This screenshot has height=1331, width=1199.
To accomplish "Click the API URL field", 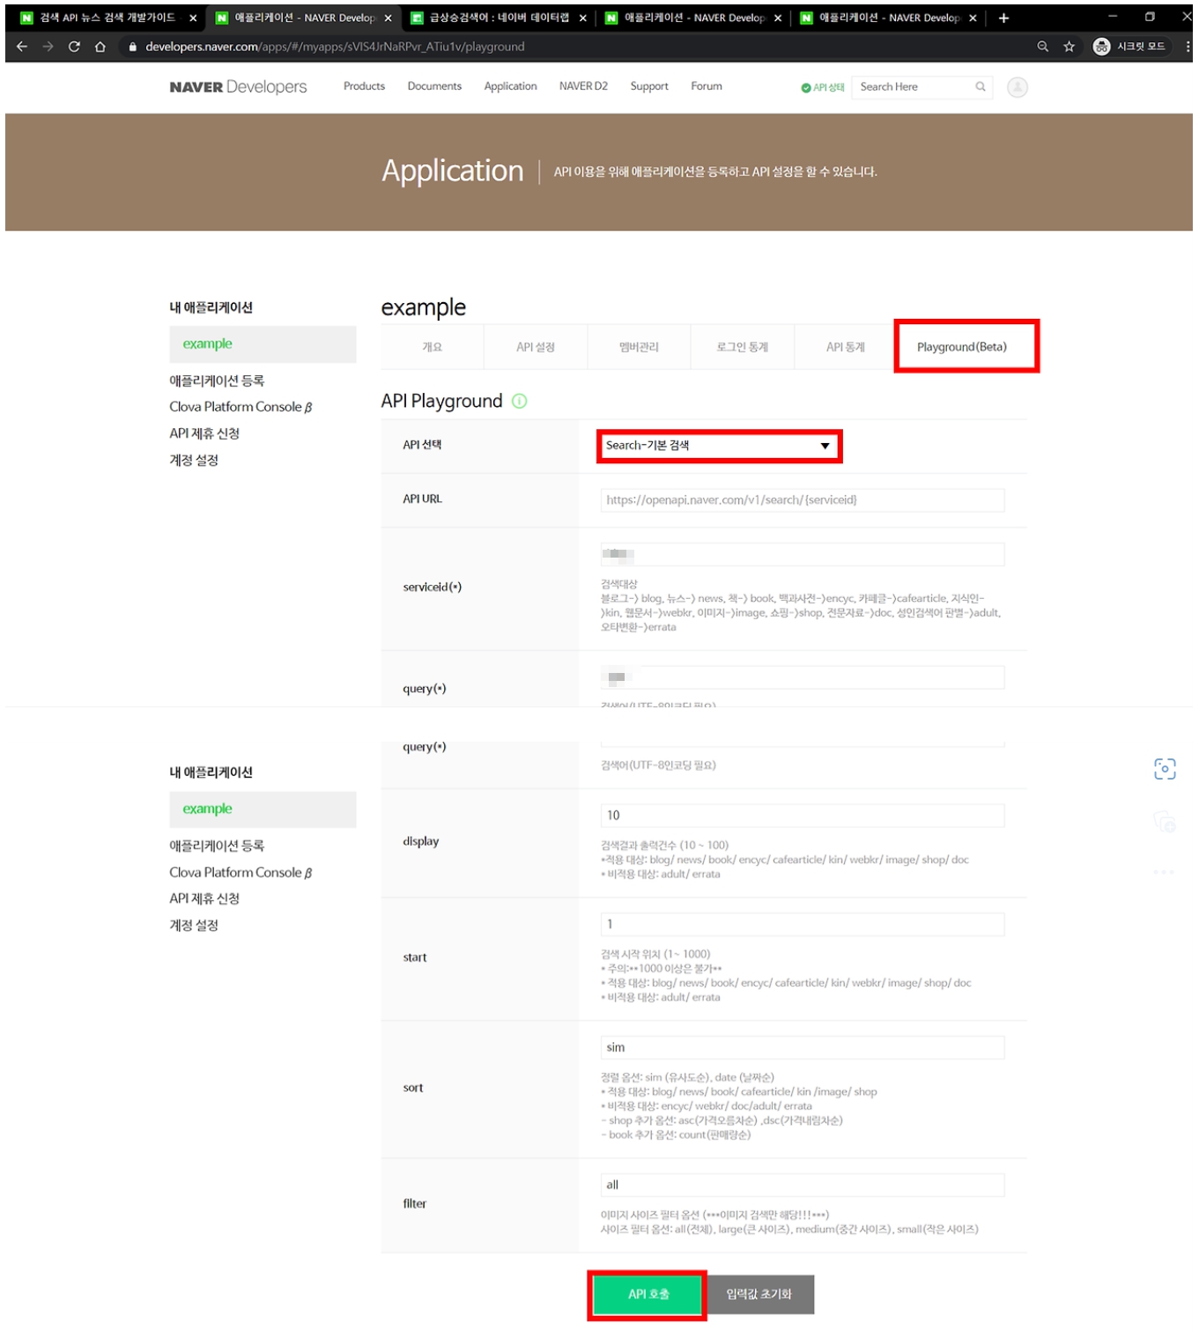I will point(803,500).
